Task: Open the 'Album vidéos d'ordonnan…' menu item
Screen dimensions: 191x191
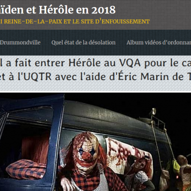Action: click(x=159, y=42)
